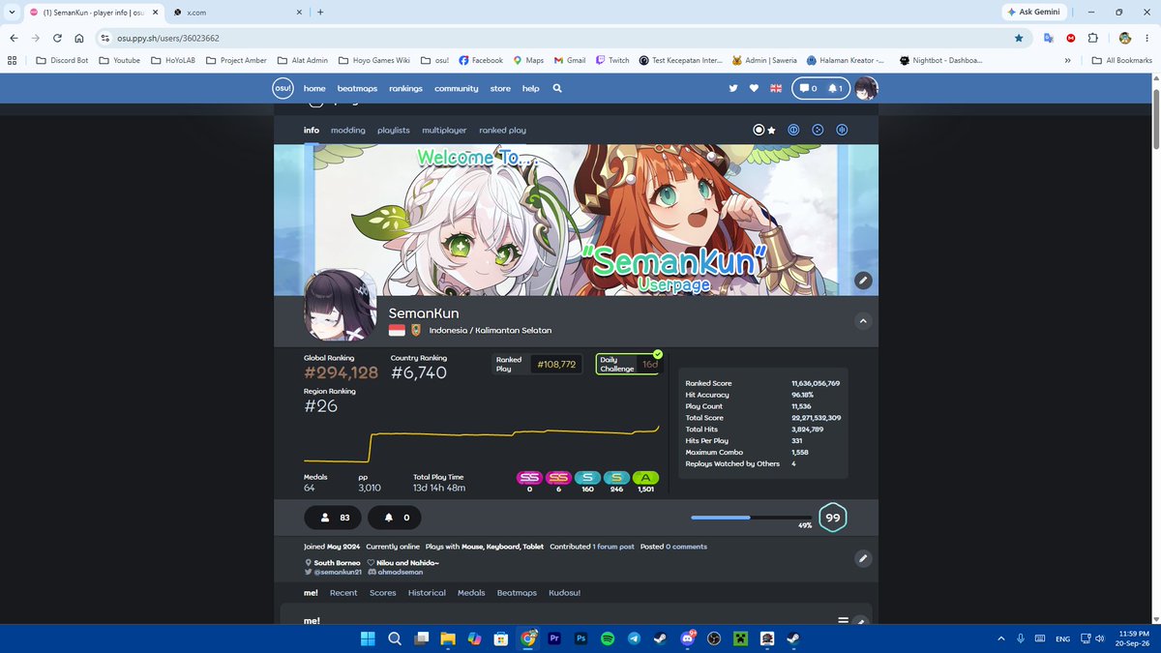This screenshot has height=653, width=1161.
Task: Bookmark page with the star icon in address bar
Action: click(x=1019, y=38)
